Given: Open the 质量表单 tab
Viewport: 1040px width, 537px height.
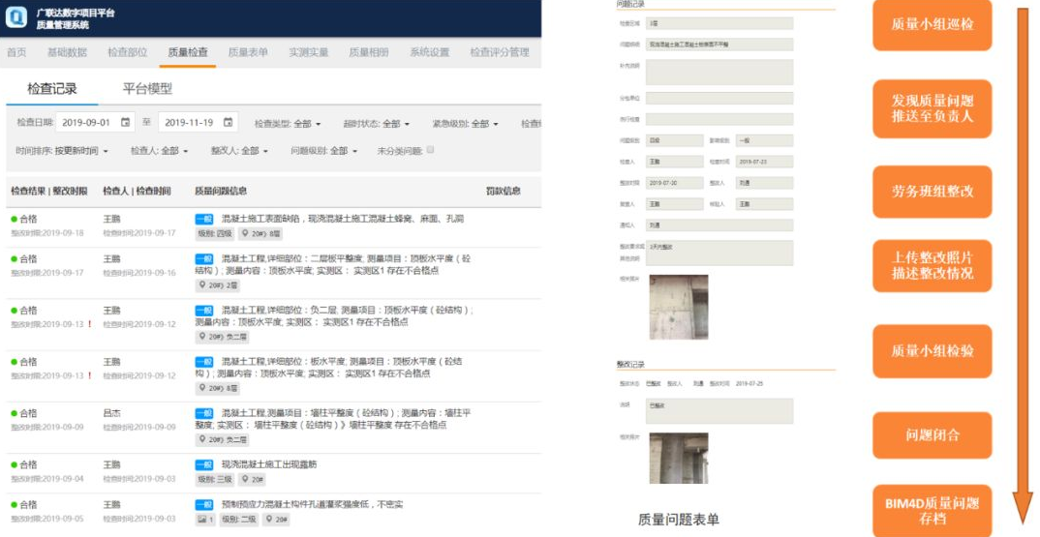Looking at the screenshot, I should click(248, 52).
